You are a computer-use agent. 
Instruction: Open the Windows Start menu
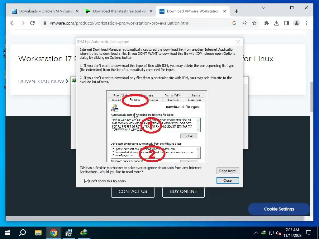(7, 233)
